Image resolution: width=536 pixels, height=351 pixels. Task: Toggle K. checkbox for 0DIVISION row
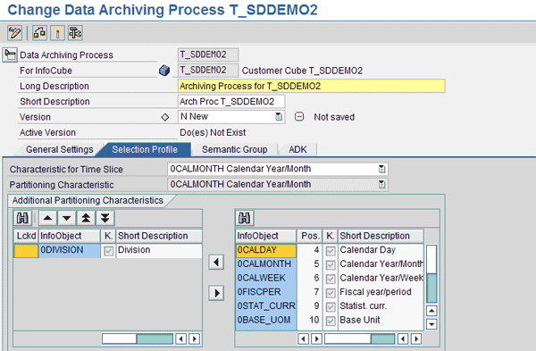tap(108, 251)
